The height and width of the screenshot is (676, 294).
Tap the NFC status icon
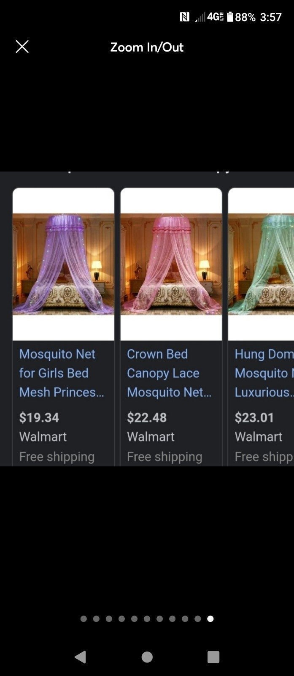coord(184,17)
